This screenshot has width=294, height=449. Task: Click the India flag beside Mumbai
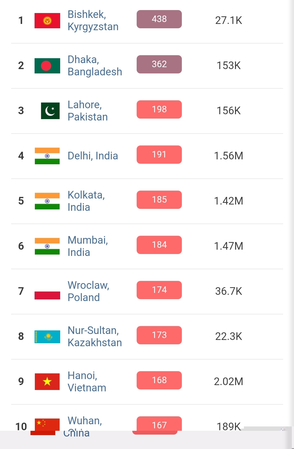[x=47, y=246]
